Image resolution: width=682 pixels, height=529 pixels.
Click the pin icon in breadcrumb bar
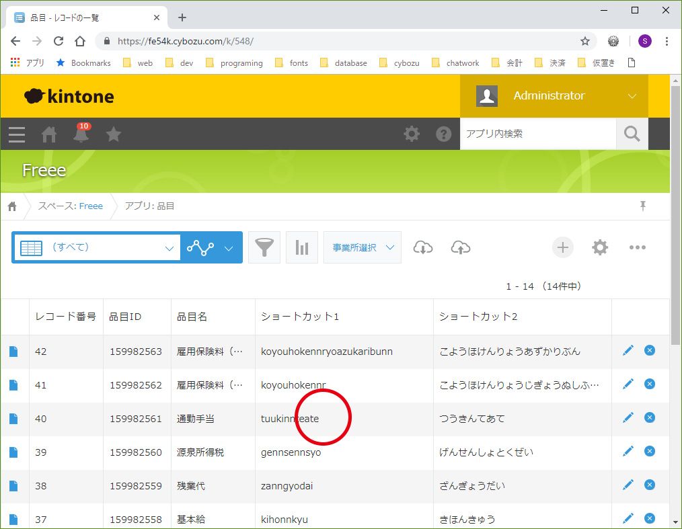(x=643, y=206)
